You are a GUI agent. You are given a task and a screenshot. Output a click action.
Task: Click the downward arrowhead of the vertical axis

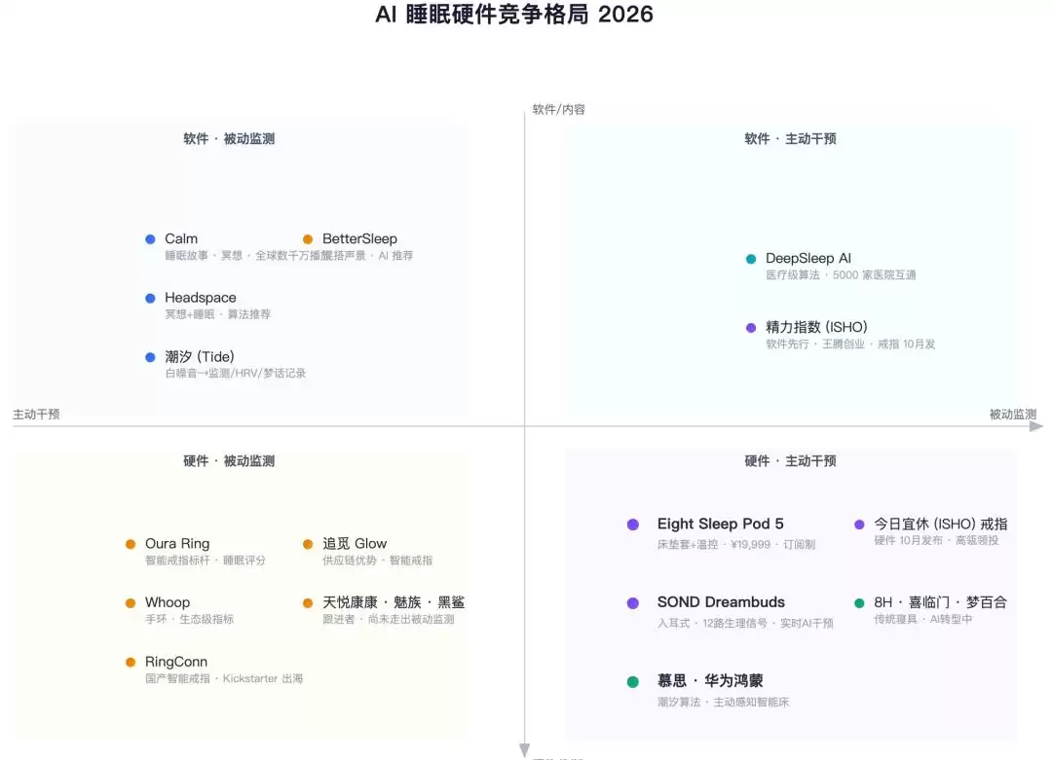[525, 750]
